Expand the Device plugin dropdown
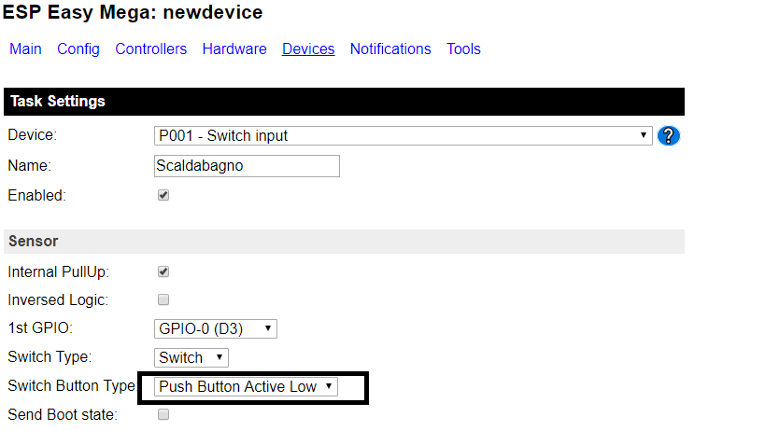This screenshot has height=431, width=765. (403, 136)
